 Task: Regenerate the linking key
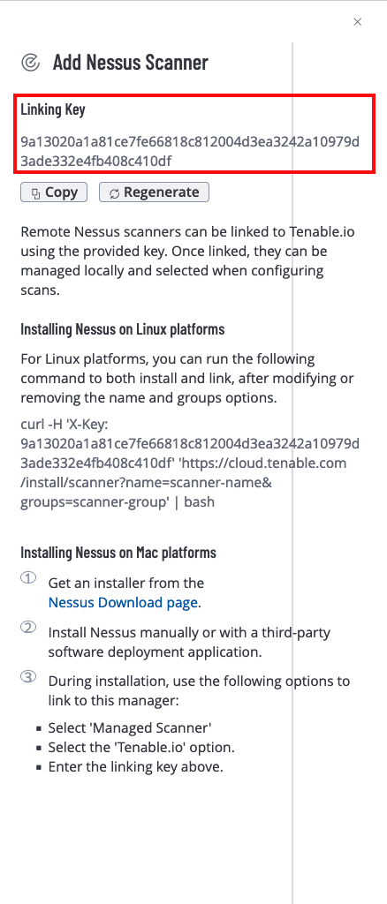pyautogui.click(x=154, y=192)
